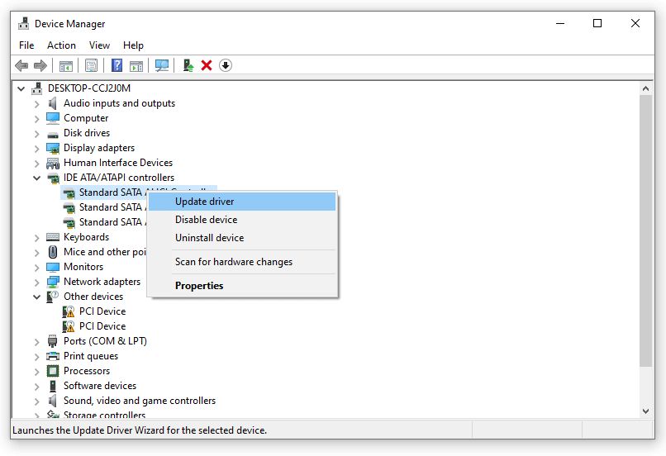
Task: Expand the Sound, video and game controllers node
Action: pyautogui.click(x=37, y=401)
